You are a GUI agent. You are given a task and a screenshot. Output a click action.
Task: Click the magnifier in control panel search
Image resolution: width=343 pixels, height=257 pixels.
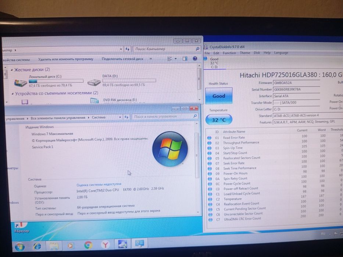point(195,116)
